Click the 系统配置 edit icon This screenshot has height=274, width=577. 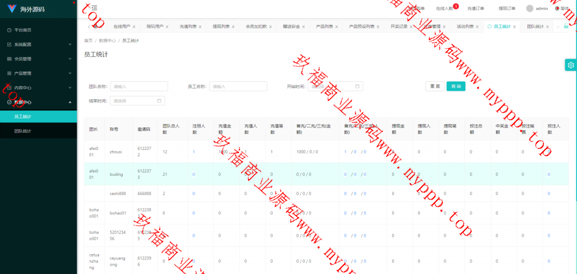[9, 44]
